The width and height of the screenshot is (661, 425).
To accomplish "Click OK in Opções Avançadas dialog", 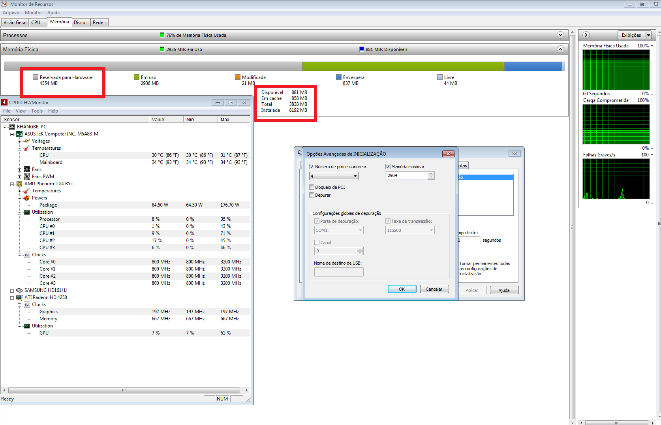I will 402,289.
